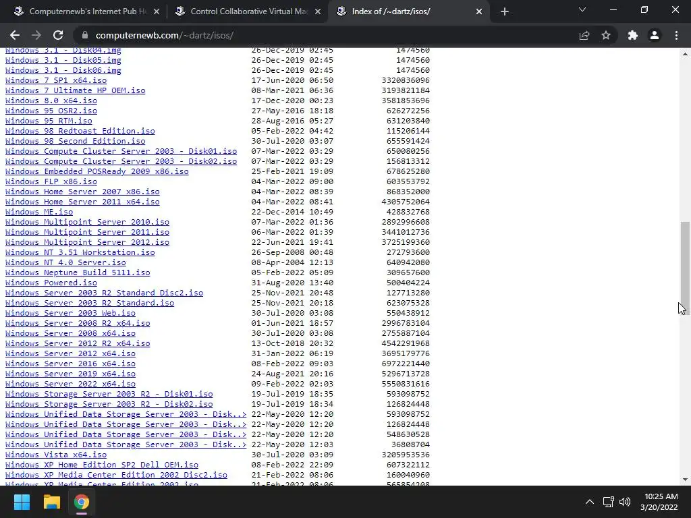Viewport: 691px width, 518px height.
Task: Download Windows Server 2019 x64.iso
Action: point(70,374)
